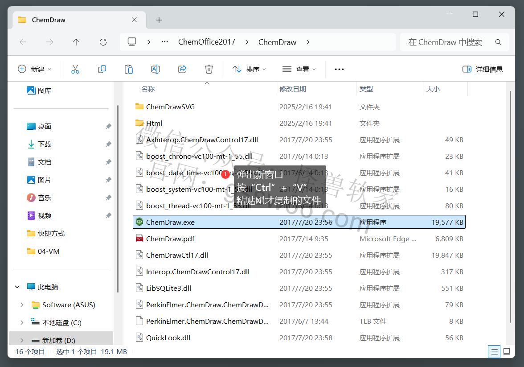The width and height of the screenshot is (524, 367).
Task: Select the ChemDraw.exe application icon
Action: click(139, 222)
